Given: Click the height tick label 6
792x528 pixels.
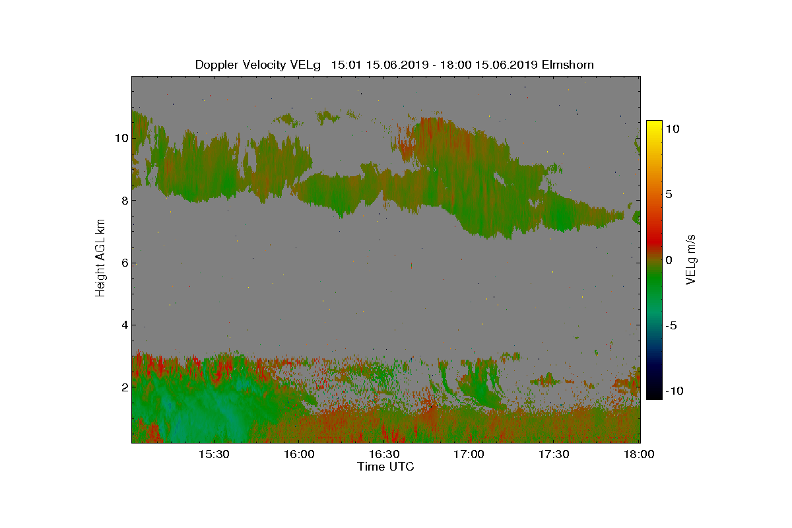Looking at the screenshot, I should (x=123, y=263).
